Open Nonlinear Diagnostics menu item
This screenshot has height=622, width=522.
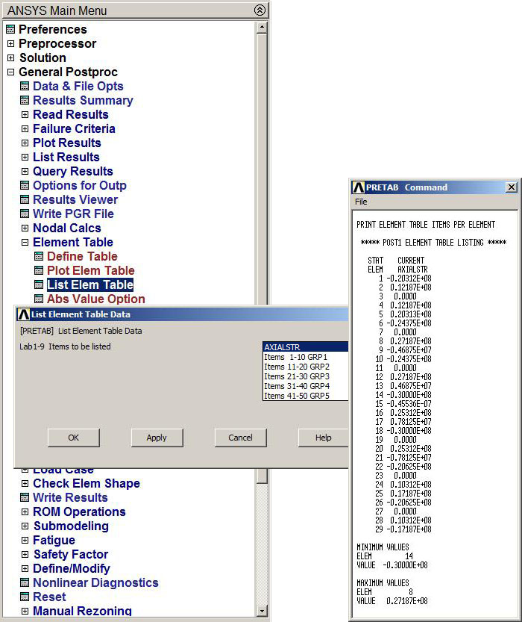coord(95,582)
